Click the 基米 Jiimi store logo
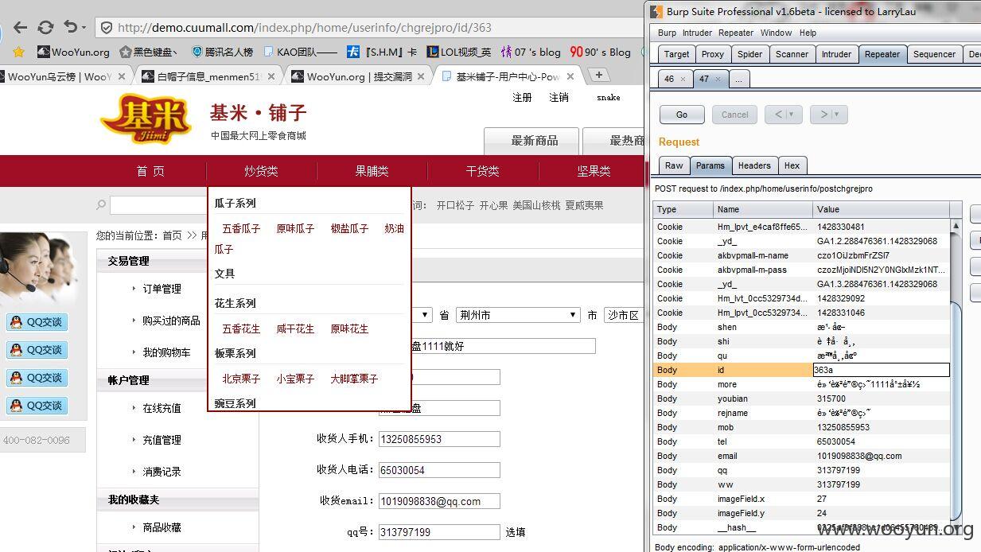 [x=146, y=119]
